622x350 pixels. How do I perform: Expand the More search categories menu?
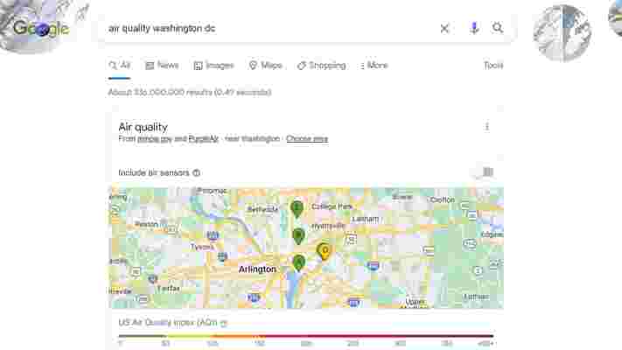tap(374, 66)
